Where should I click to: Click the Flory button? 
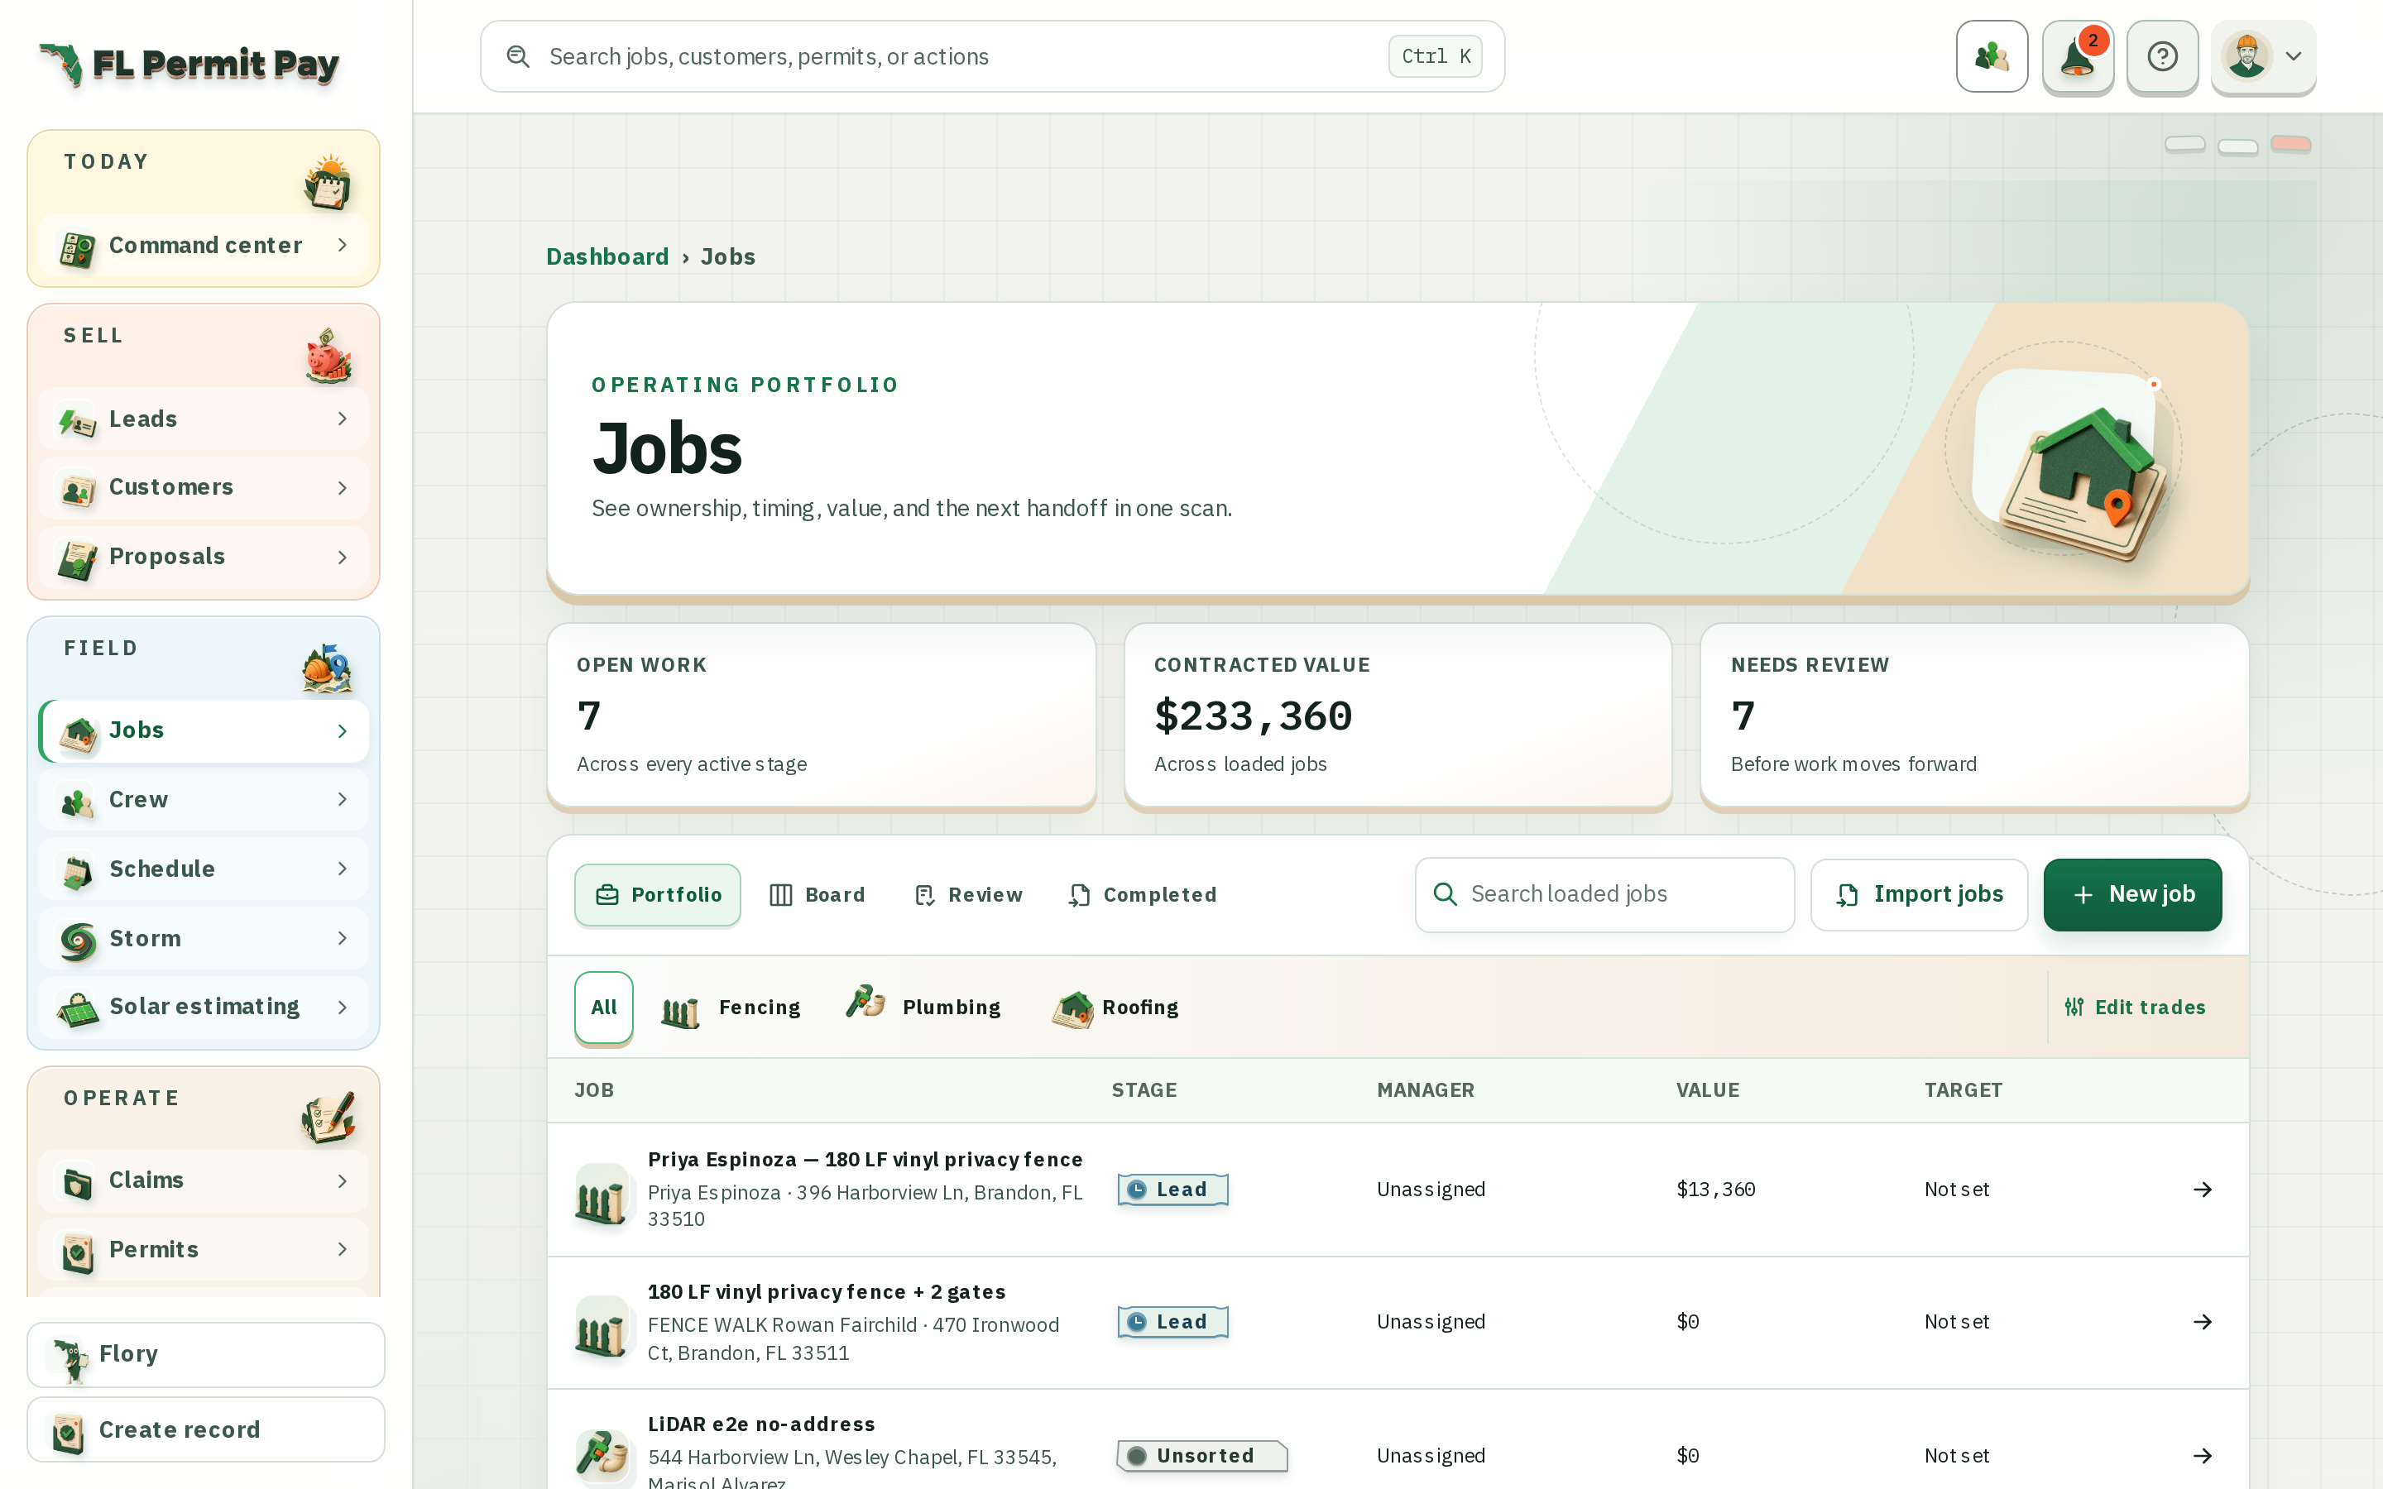click(206, 1355)
